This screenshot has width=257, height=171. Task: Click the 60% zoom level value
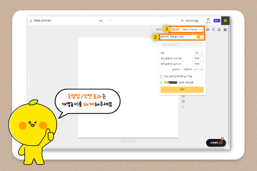coord(158,30)
